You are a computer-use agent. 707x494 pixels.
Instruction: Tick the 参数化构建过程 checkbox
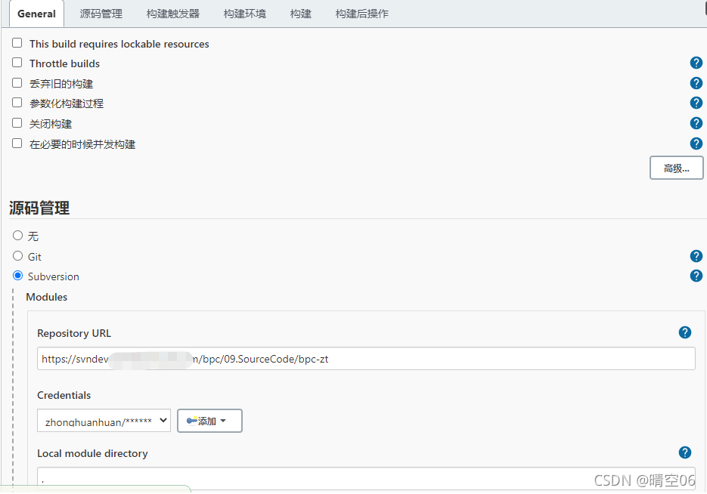pos(17,103)
